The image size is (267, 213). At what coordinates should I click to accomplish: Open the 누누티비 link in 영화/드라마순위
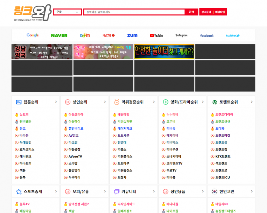173,114
